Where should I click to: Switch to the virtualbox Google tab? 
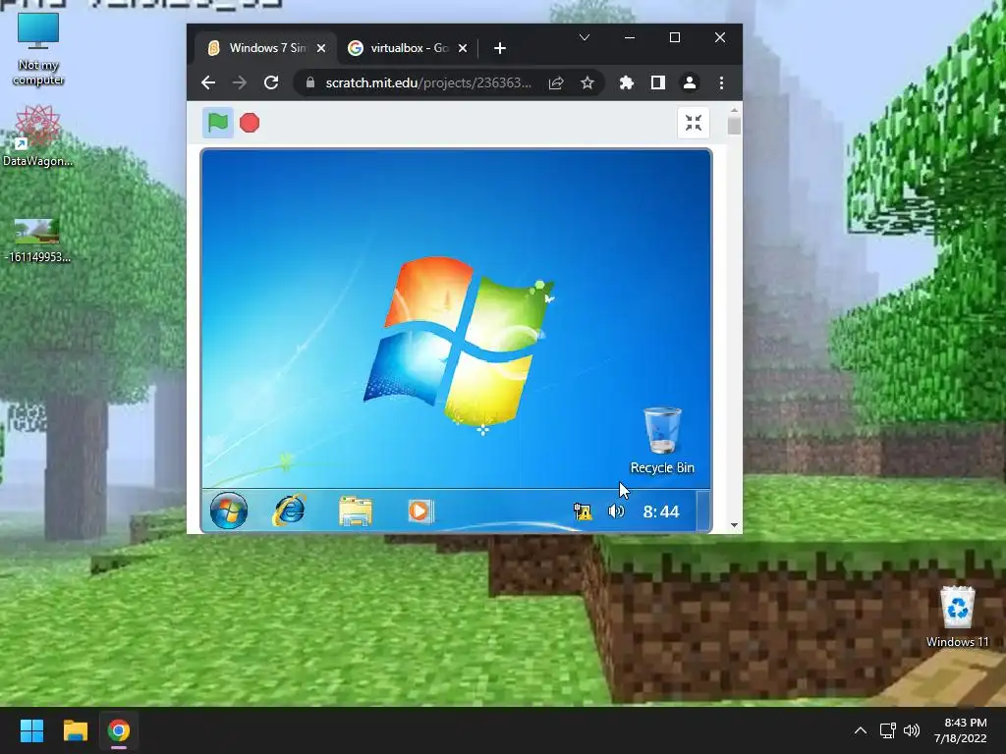tap(408, 48)
